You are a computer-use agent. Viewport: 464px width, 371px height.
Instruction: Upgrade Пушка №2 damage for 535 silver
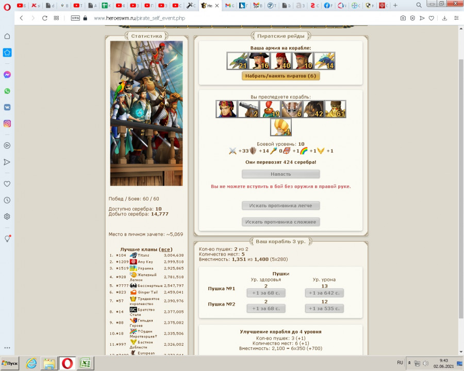324,309
